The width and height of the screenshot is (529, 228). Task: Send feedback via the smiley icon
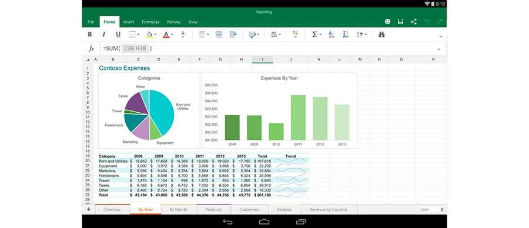point(388,22)
